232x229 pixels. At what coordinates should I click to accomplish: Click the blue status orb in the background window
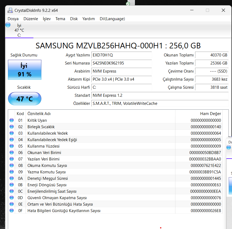229,147
